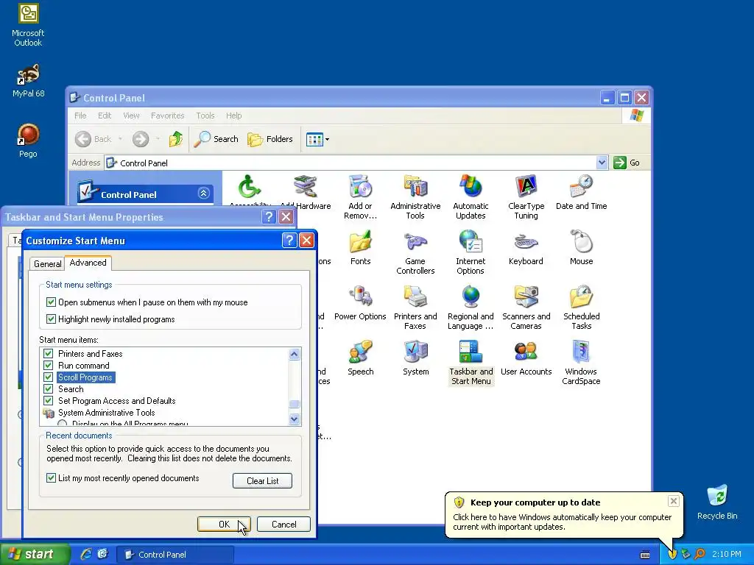Dismiss the update balloon notification
This screenshot has height=565, width=754.
click(x=673, y=501)
